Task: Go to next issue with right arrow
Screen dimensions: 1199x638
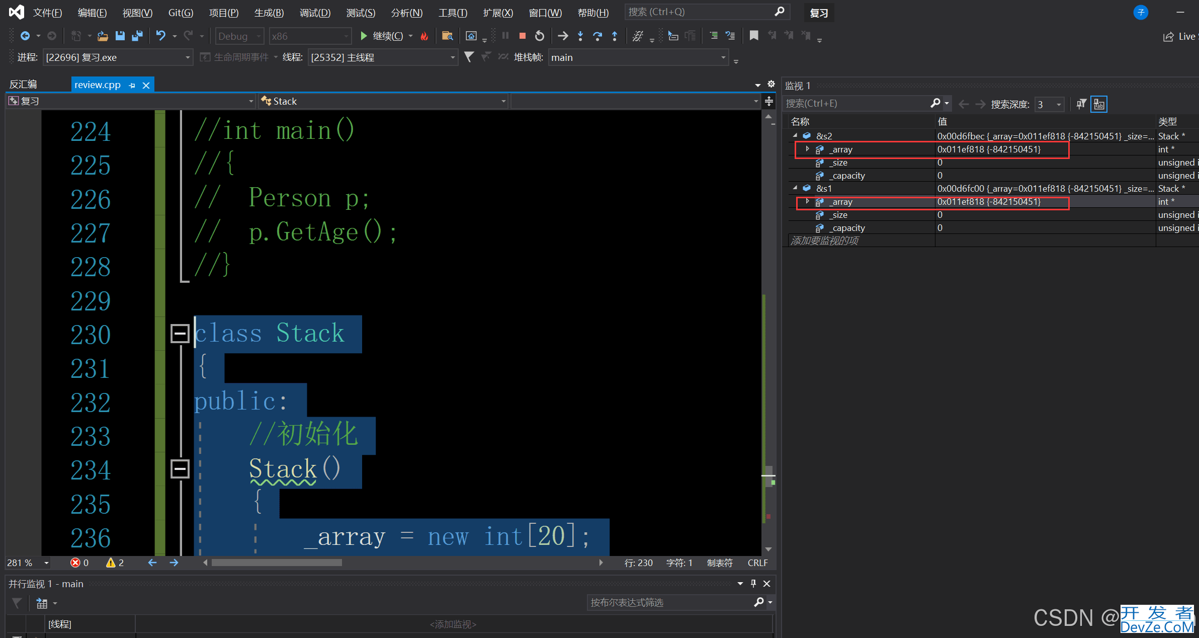Action: tap(174, 563)
